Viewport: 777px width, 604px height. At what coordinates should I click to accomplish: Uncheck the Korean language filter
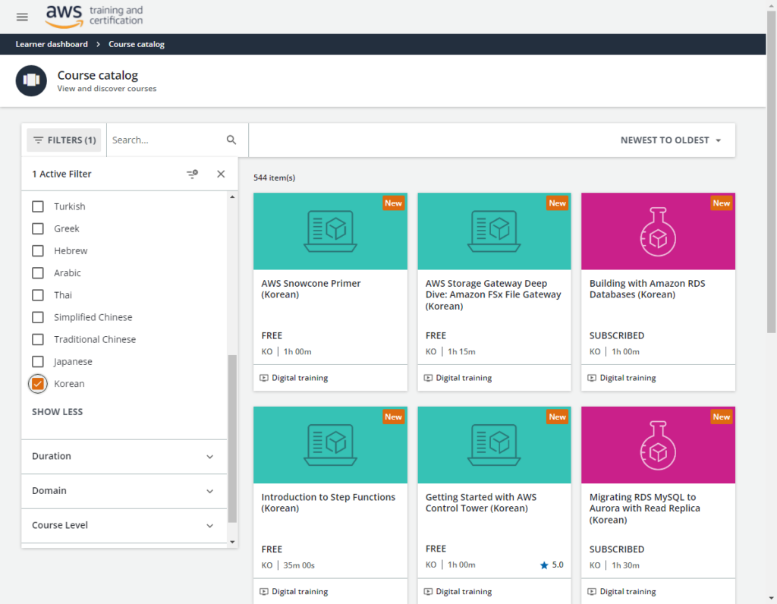tap(38, 383)
